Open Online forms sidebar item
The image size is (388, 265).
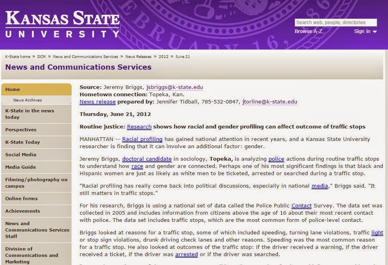tap(36, 199)
